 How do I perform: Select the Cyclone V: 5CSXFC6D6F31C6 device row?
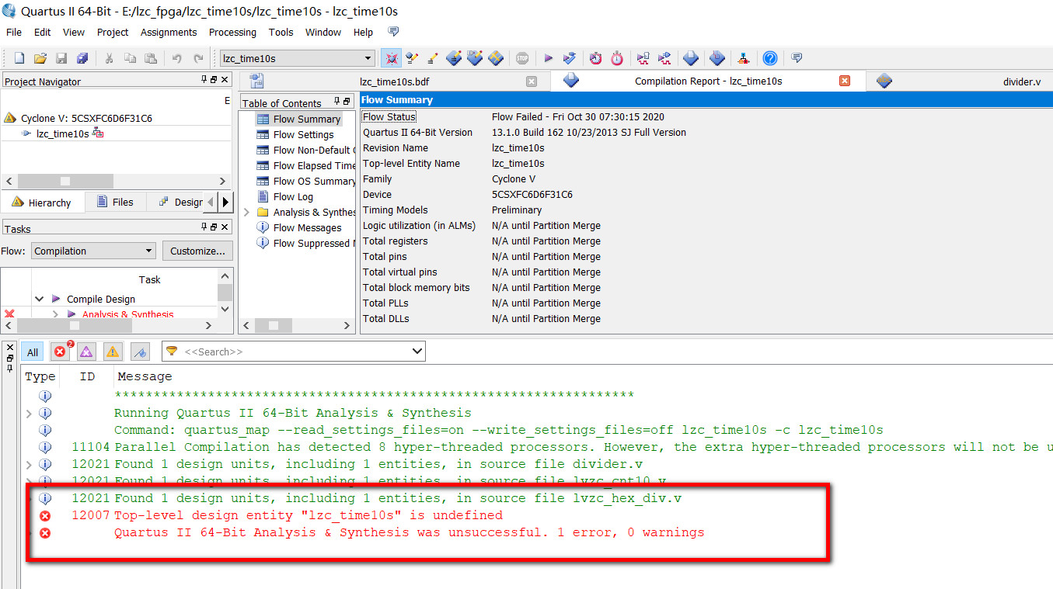coord(86,118)
